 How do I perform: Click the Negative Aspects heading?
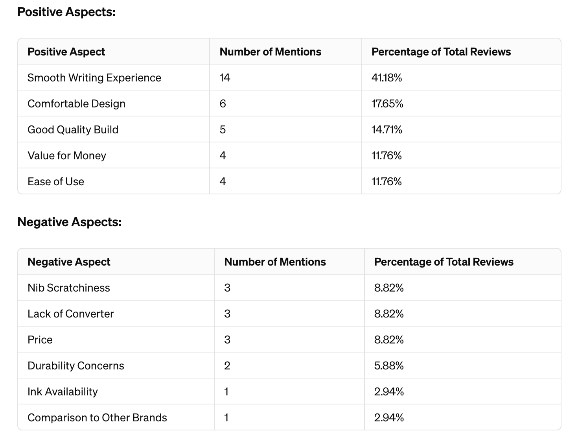coord(70,222)
